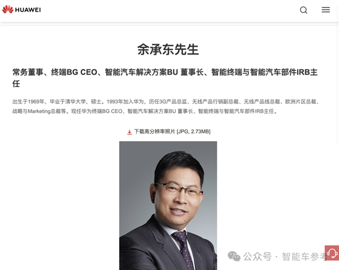The height and width of the screenshot is (270, 339).
Task: Click the word Marketing in biography
Action: [x=39, y=111]
